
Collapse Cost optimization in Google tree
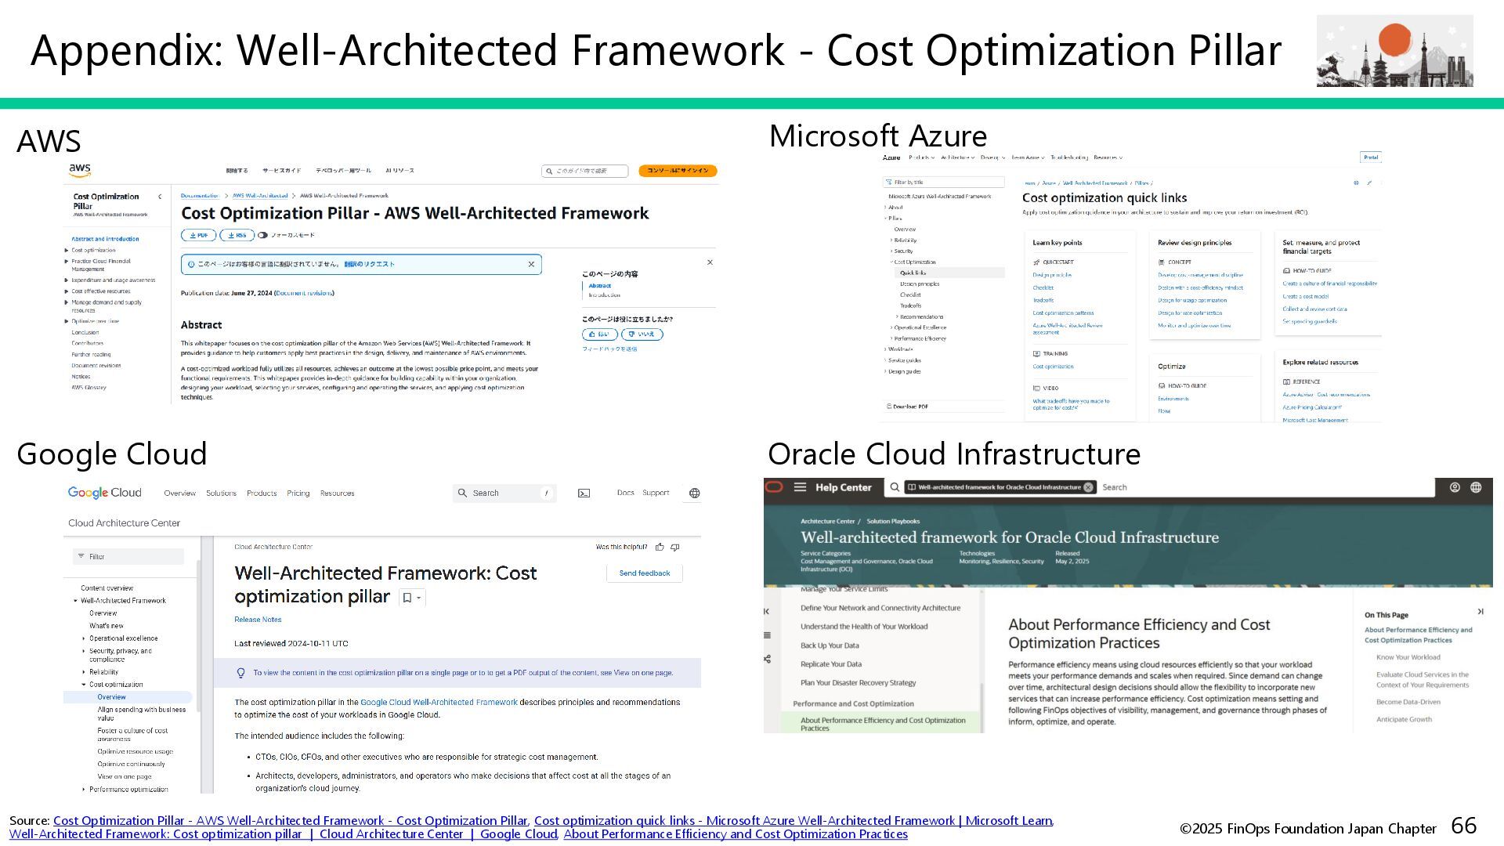[84, 685]
